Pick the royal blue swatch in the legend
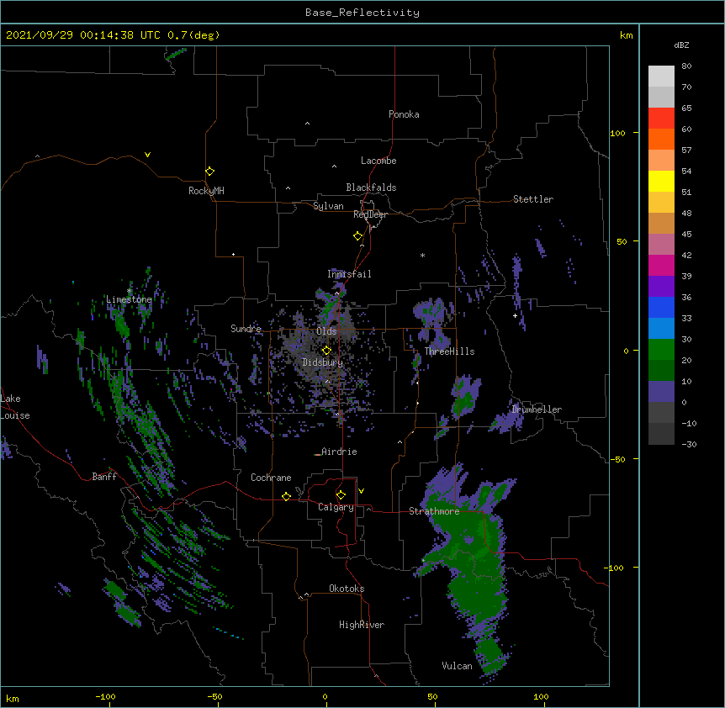Image resolution: width=725 pixels, height=708 pixels. point(661,307)
